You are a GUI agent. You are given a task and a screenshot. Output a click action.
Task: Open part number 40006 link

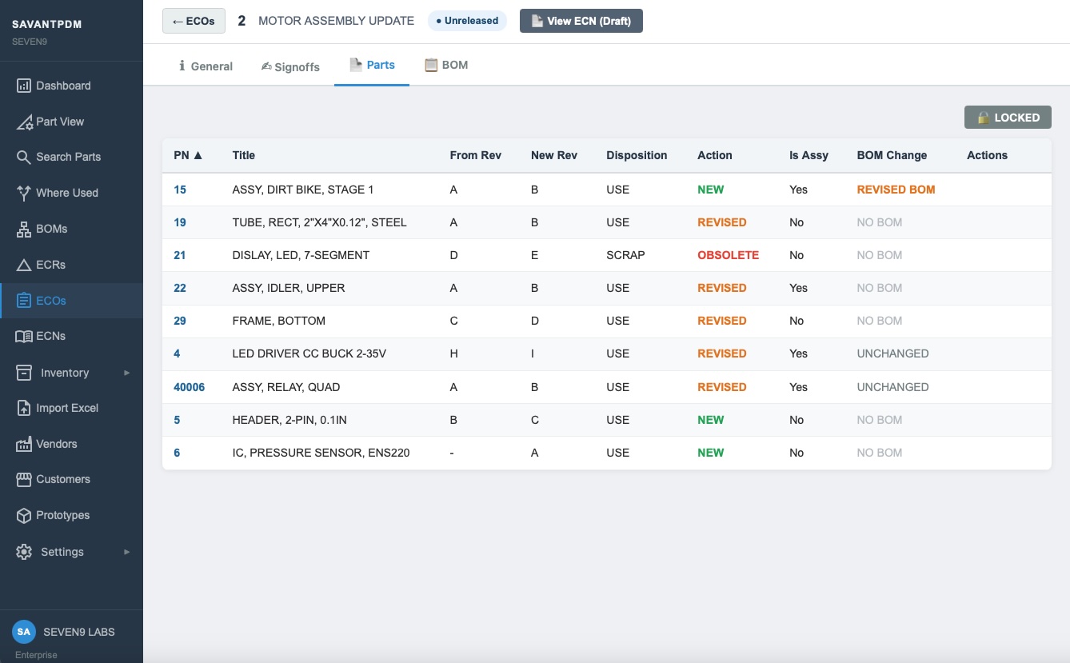190,387
